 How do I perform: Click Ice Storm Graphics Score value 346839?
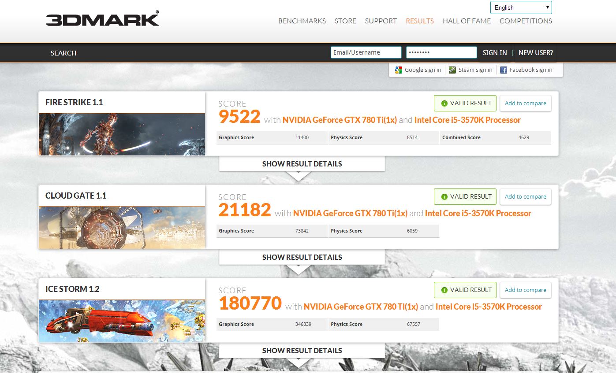pyautogui.click(x=303, y=324)
